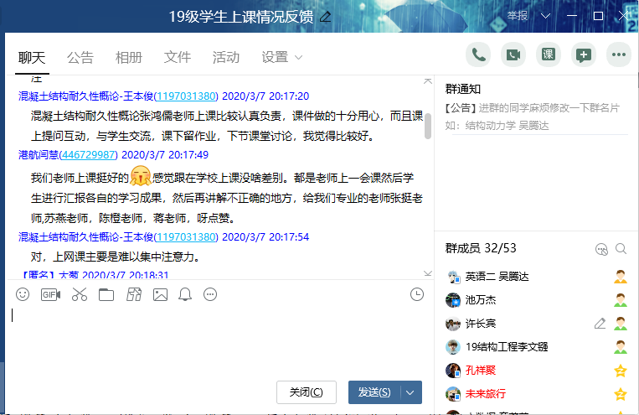
Task: Start a group voice call
Action: coord(478,55)
